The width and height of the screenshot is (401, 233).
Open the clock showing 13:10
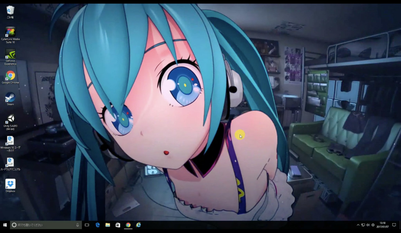383,225
